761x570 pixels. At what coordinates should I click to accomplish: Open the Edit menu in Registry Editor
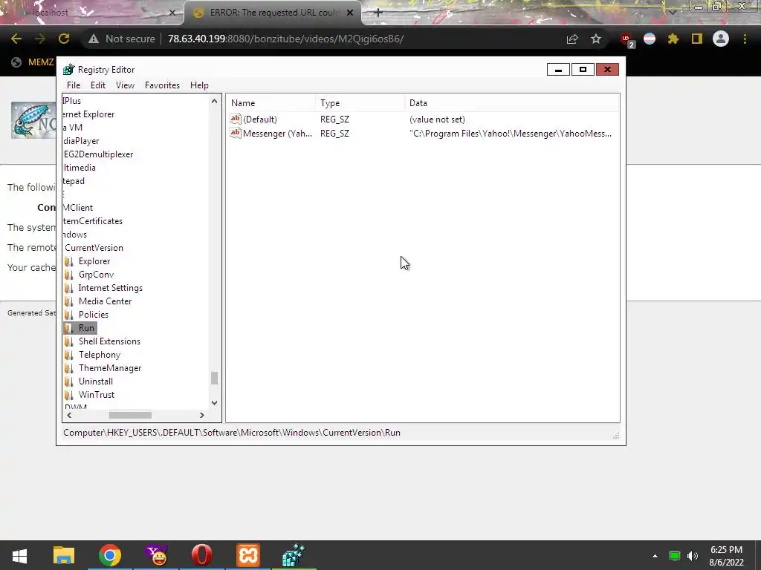(x=98, y=85)
